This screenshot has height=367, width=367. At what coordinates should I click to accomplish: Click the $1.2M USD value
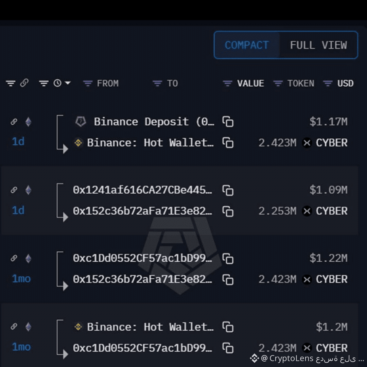332,327
